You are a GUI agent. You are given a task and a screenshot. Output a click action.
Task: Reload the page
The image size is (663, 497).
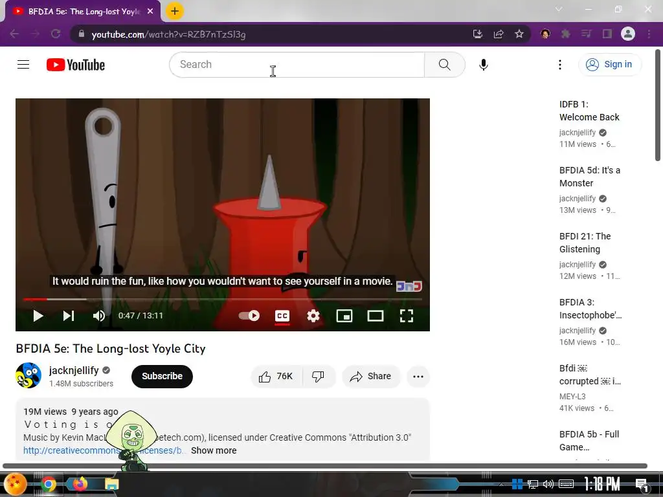click(56, 34)
